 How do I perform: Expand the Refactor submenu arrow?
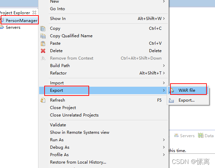tap(164, 73)
